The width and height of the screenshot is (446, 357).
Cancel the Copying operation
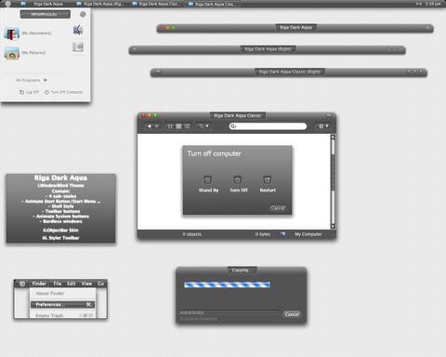[x=292, y=314]
